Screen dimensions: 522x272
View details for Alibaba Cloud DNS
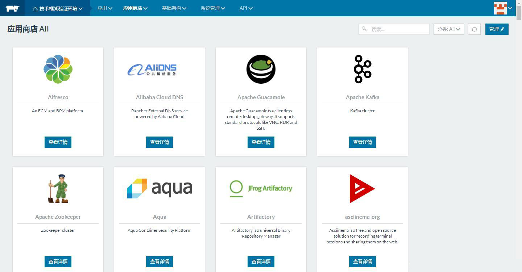pyautogui.click(x=159, y=142)
